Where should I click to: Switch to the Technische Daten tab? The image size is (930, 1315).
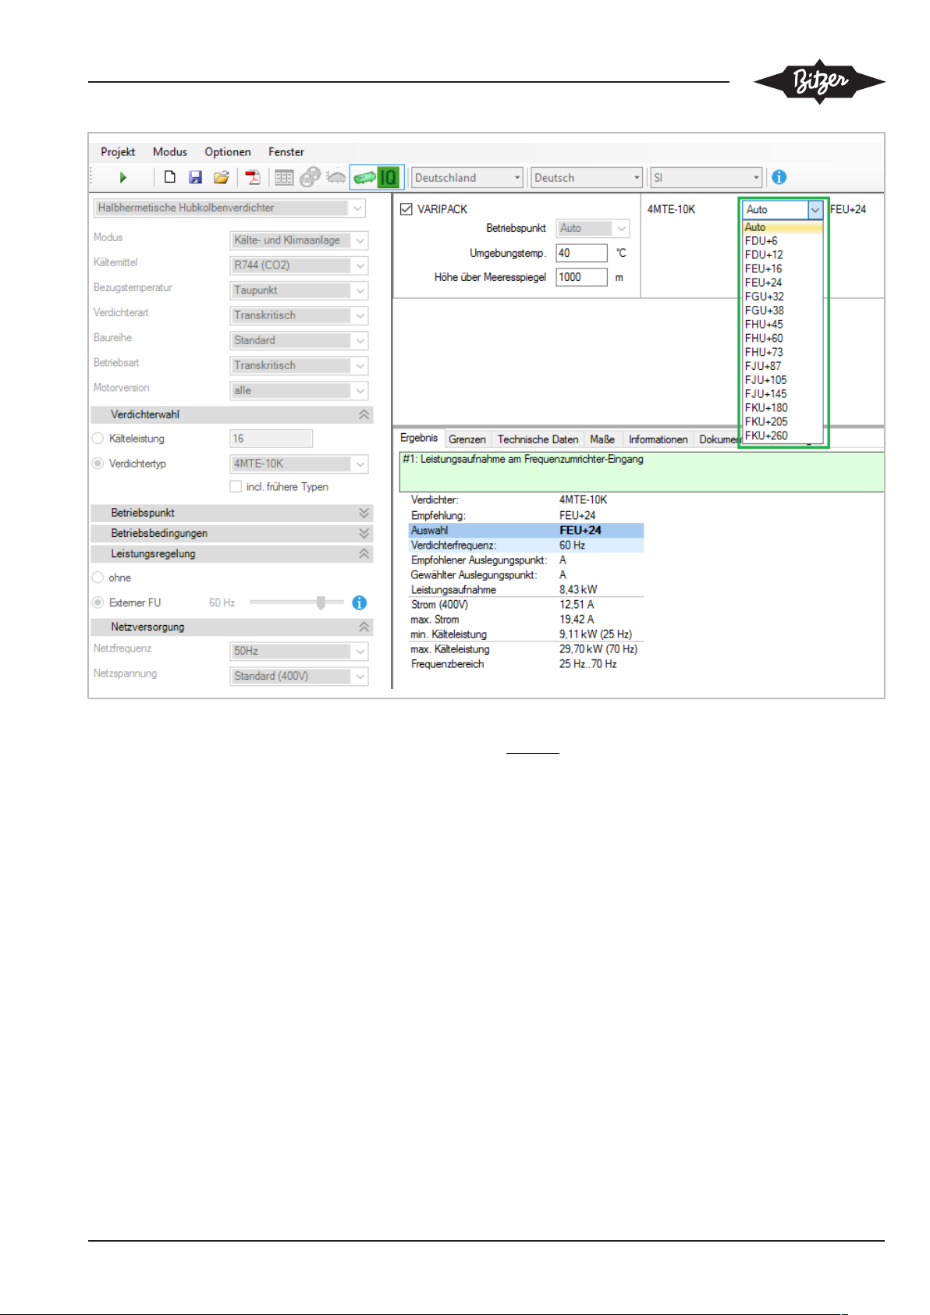tap(538, 439)
